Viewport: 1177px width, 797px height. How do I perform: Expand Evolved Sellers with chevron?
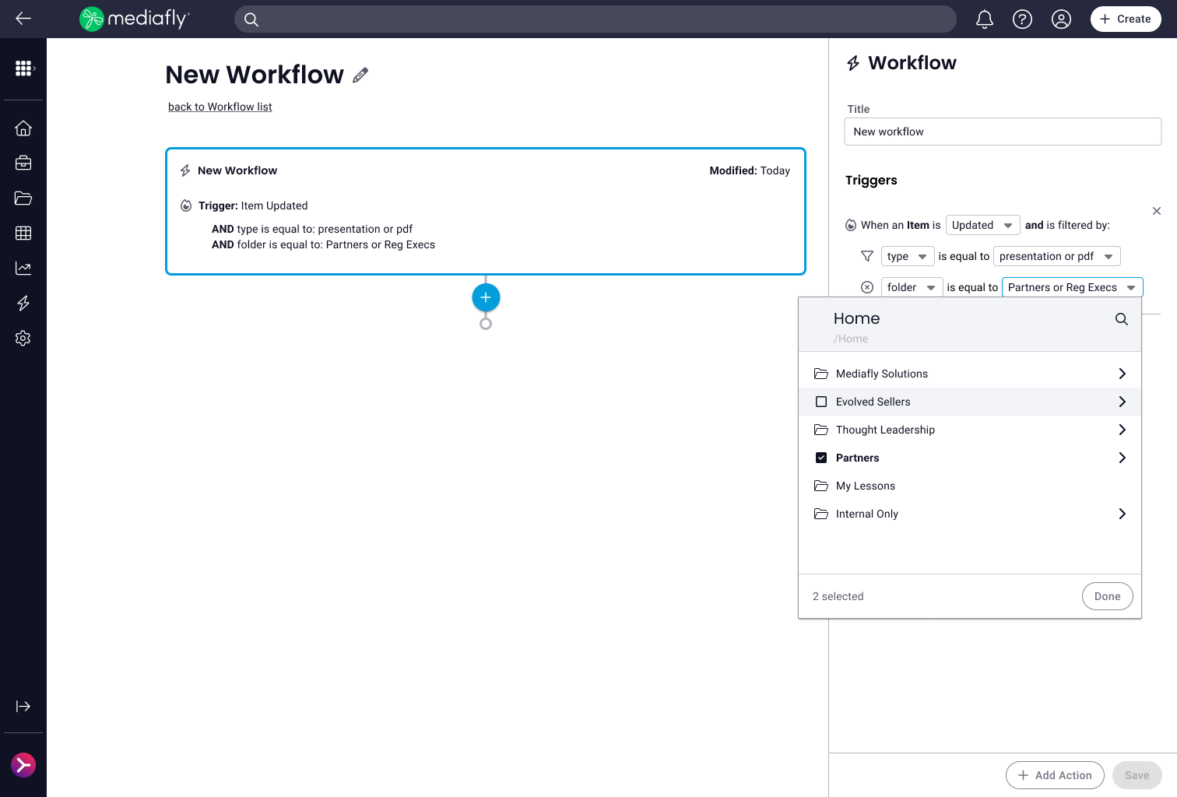(1122, 402)
